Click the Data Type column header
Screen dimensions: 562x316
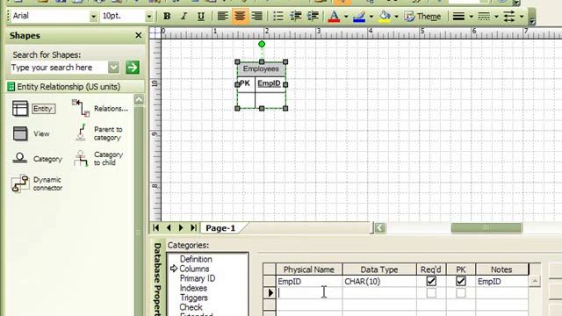[379, 269]
